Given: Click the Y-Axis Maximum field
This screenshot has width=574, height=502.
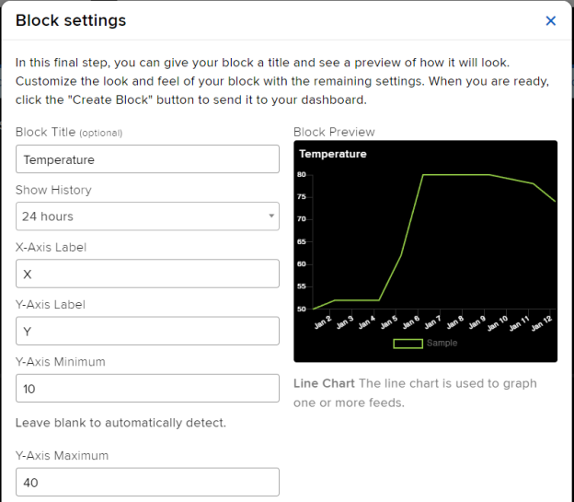Looking at the screenshot, I should click(x=147, y=482).
